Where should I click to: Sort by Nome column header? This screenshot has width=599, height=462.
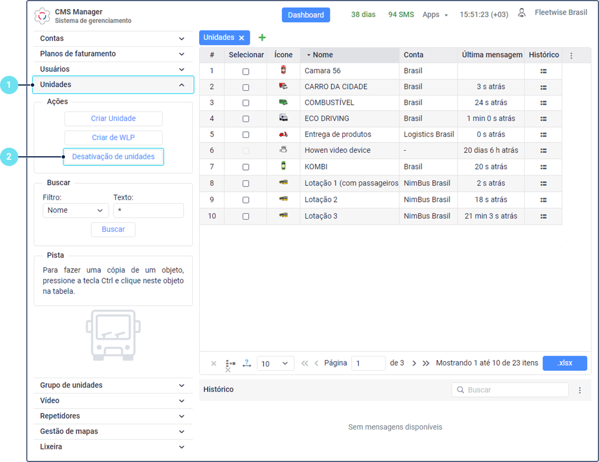point(350,55)
